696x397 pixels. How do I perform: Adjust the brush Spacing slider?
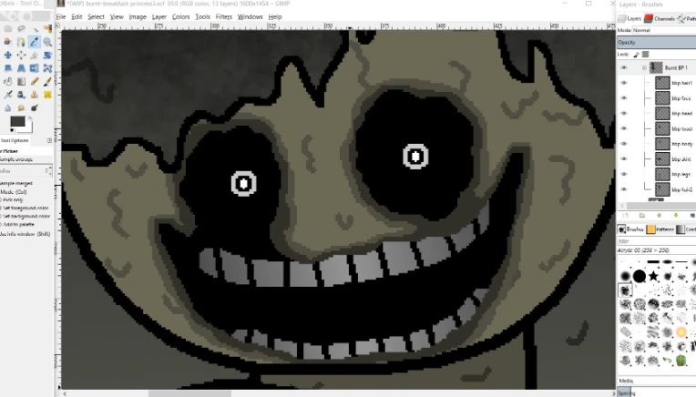pos(657,393)
